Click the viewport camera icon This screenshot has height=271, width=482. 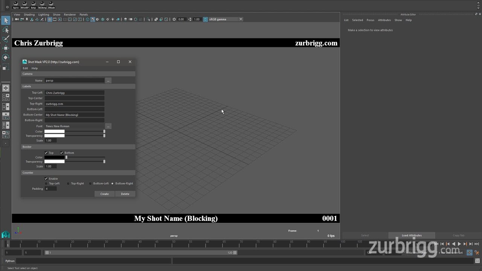(16, 19)
